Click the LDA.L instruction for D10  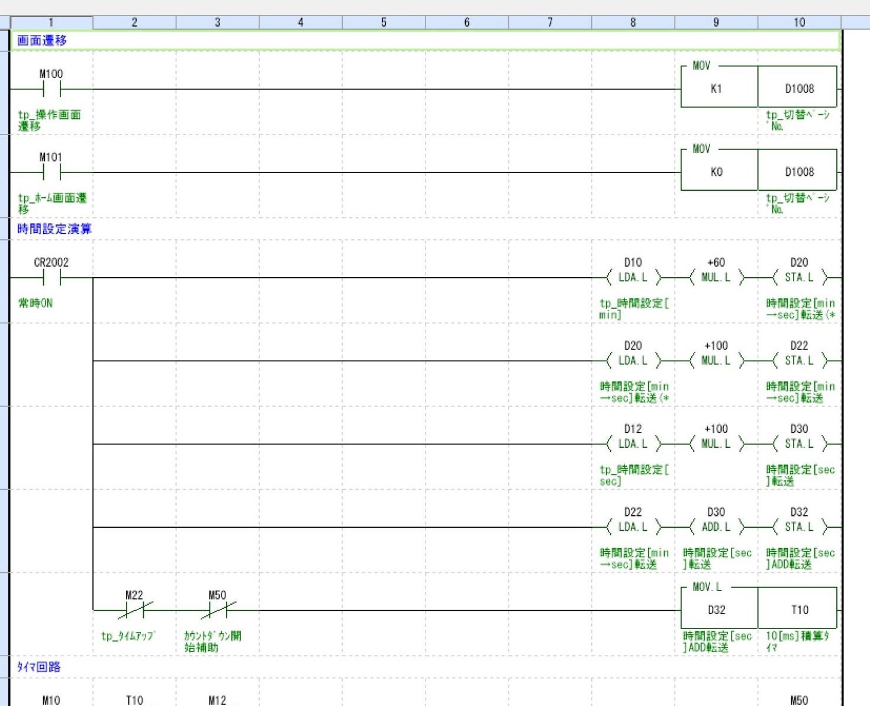[633, 277]
